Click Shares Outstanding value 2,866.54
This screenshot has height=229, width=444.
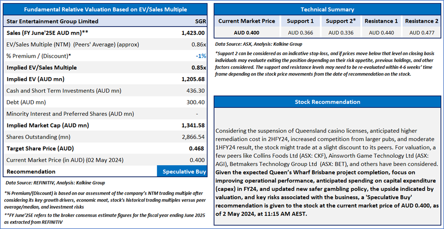pos(193,137)
